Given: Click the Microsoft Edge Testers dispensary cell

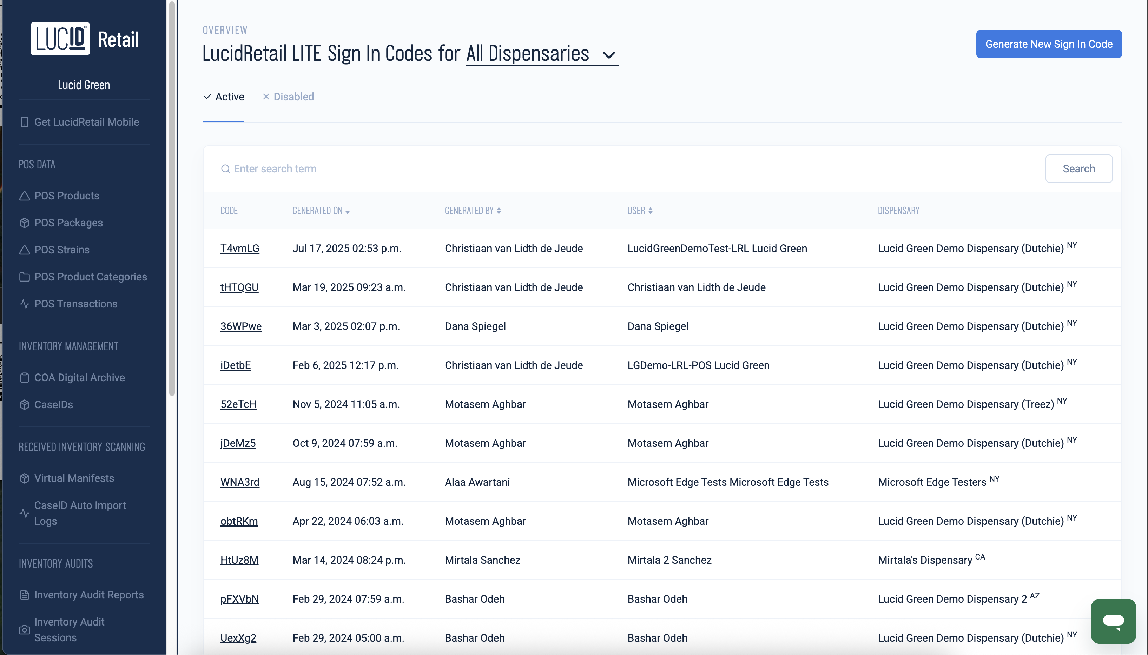Looking at the screenshot, I should coord(938,482).
